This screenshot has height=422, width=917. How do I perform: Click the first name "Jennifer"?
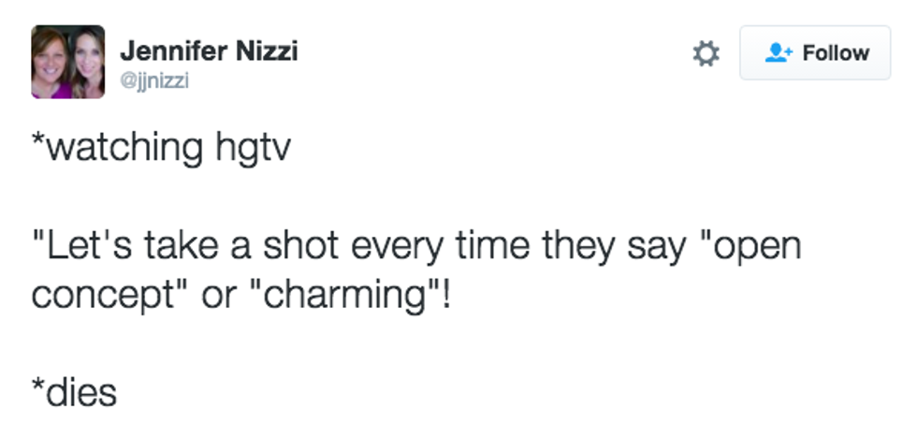tap(172, 51)
